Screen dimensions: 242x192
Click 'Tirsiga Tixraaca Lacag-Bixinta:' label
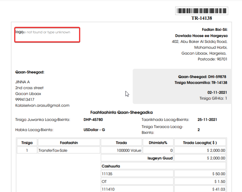pyautogui.click(x=162, y=130)
